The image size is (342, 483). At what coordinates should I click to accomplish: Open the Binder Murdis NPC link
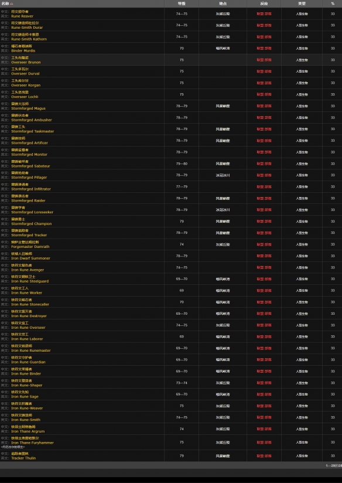coord(23,50)
